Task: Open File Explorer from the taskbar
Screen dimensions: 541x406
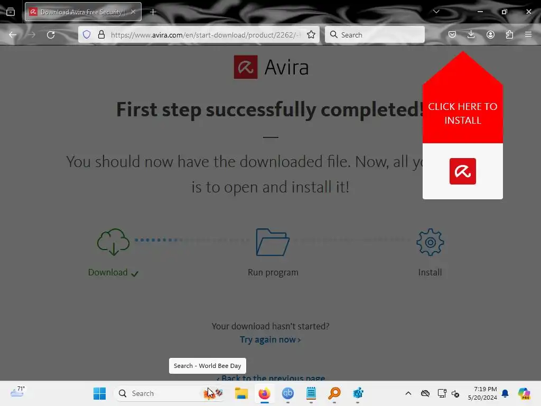Action: (241, 393)
